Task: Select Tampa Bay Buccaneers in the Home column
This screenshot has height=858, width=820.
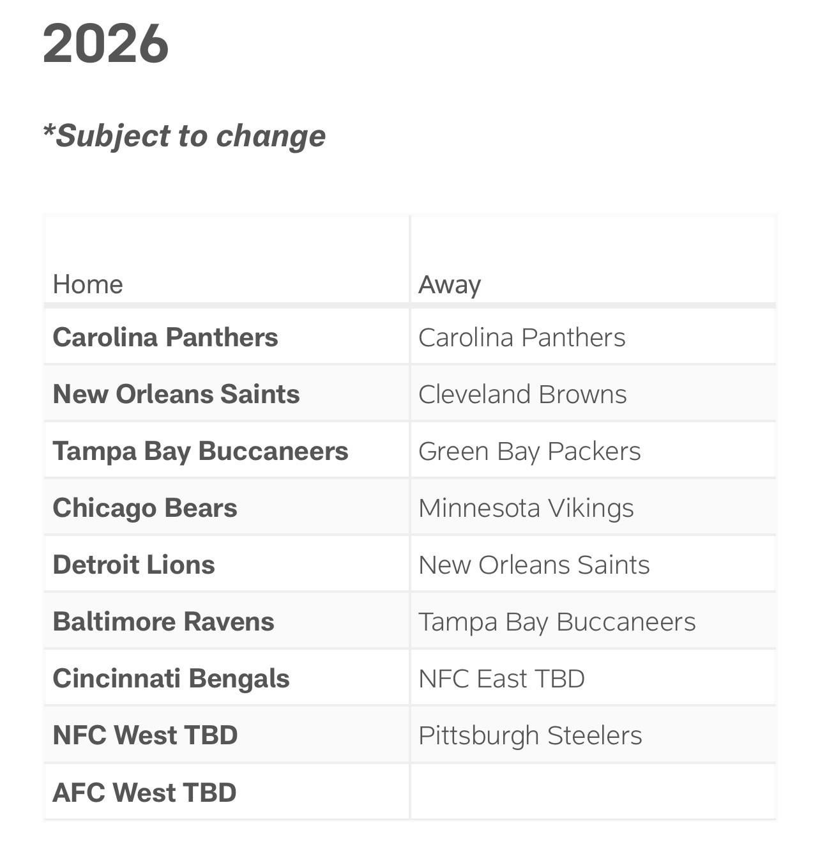Action: (x=201, y=451)
